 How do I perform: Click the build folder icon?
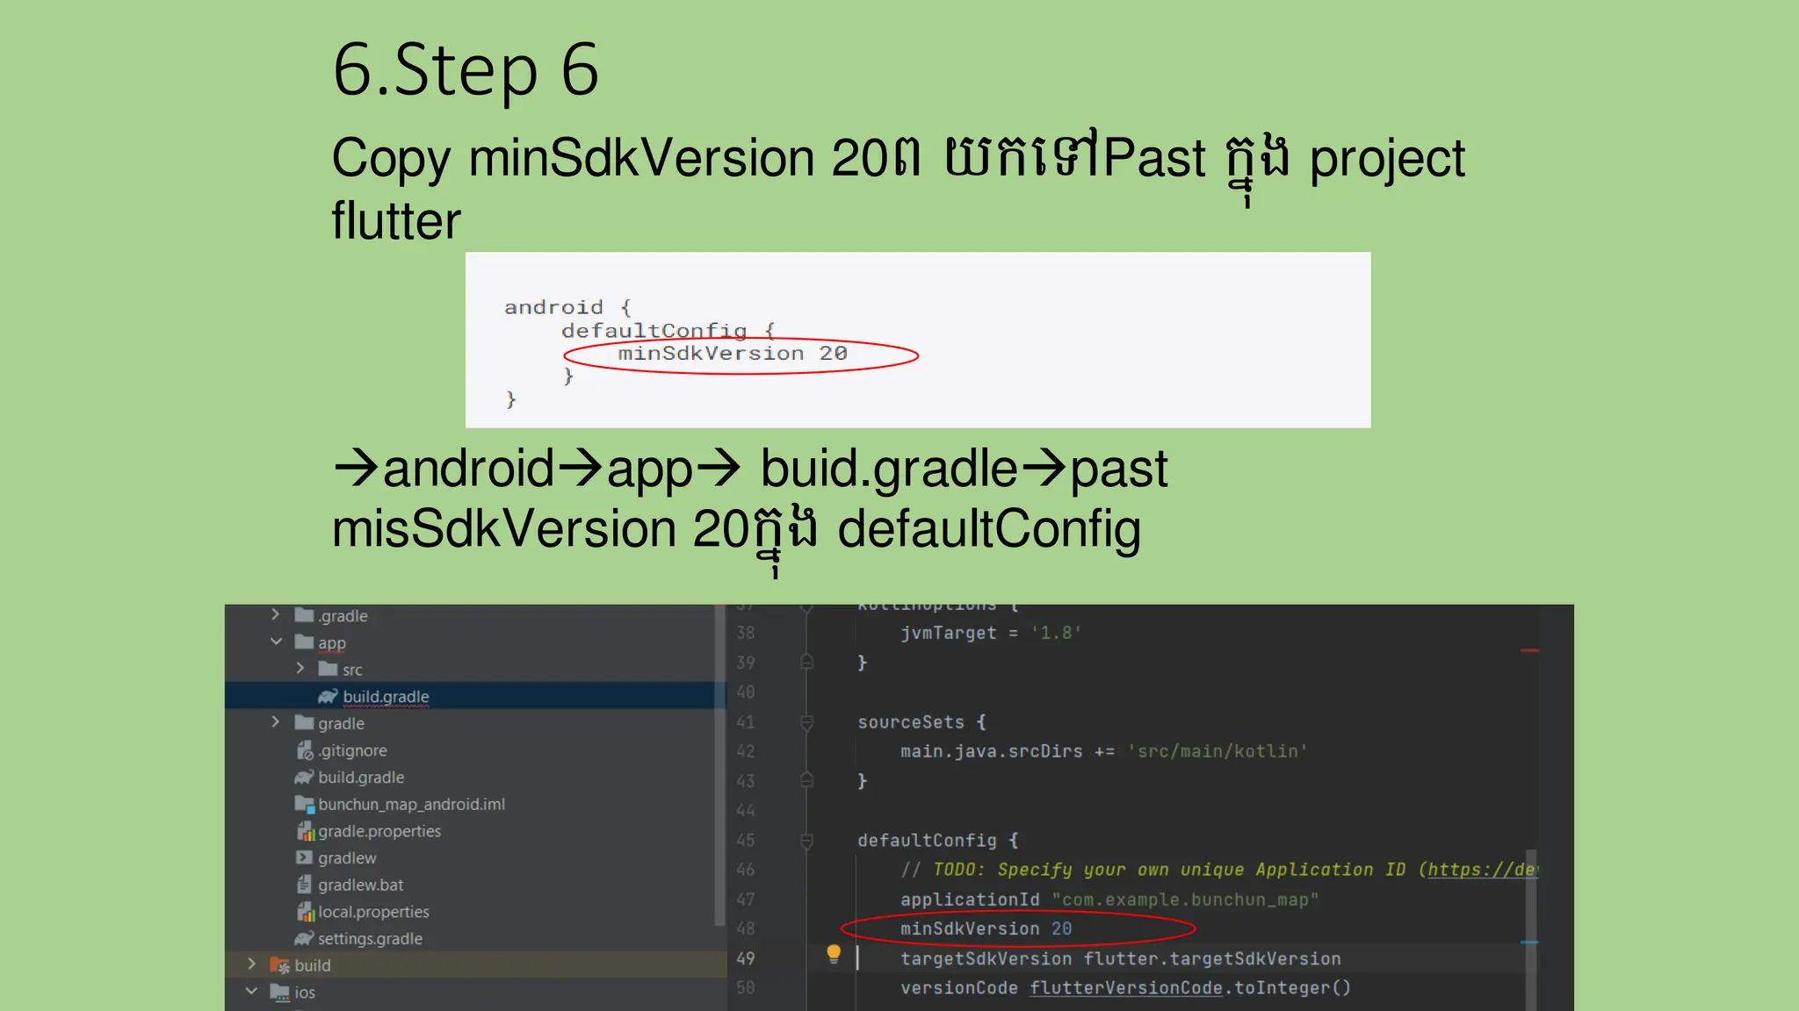279,965
